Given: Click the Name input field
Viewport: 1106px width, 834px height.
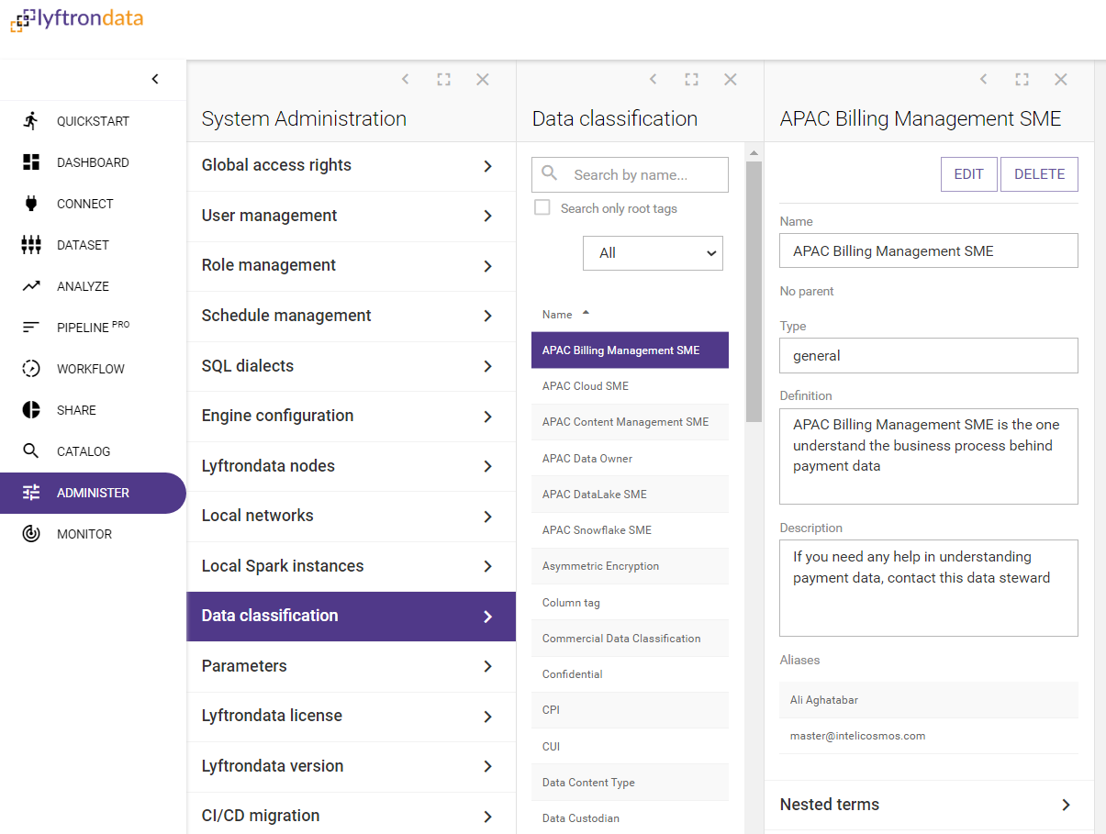Looking at the screenshot, I should (x=929, y=250).
